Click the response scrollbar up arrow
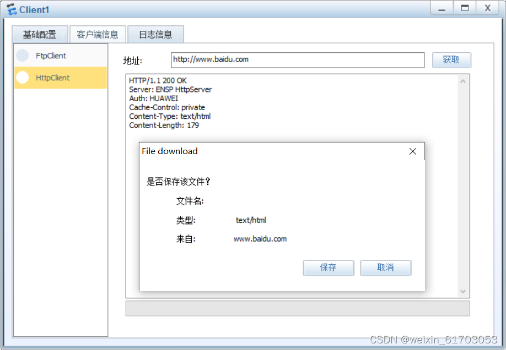 click(x=463, y=81)
